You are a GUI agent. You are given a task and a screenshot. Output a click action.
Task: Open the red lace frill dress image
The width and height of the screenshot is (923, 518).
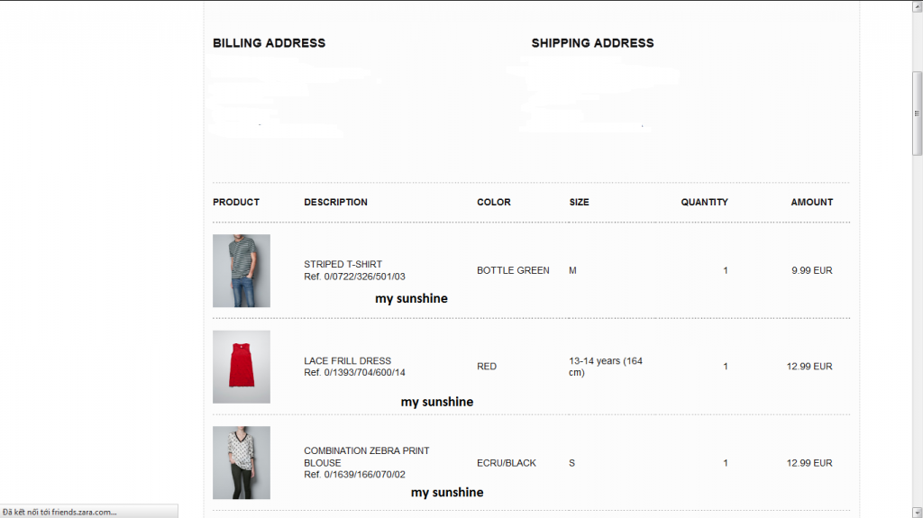[x=242, y=367]
